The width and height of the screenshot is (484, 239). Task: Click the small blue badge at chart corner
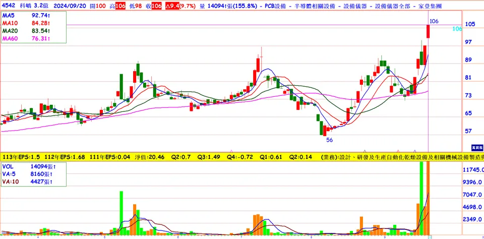477,148
